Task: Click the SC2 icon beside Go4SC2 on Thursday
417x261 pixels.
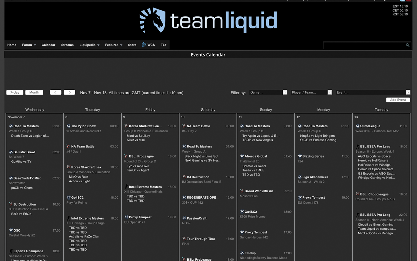Action: [68, 197]
